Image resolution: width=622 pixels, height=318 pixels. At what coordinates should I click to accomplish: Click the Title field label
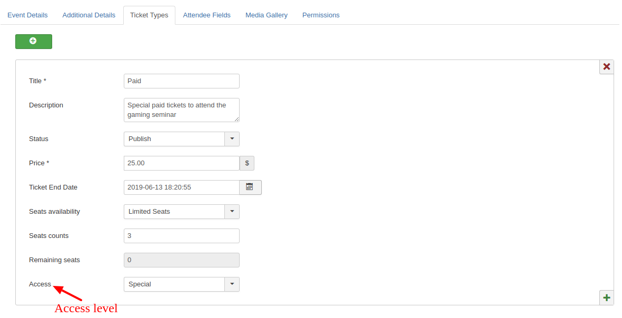[38, 81]
